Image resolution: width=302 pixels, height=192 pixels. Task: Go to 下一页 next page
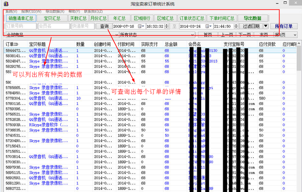point(244,35)
